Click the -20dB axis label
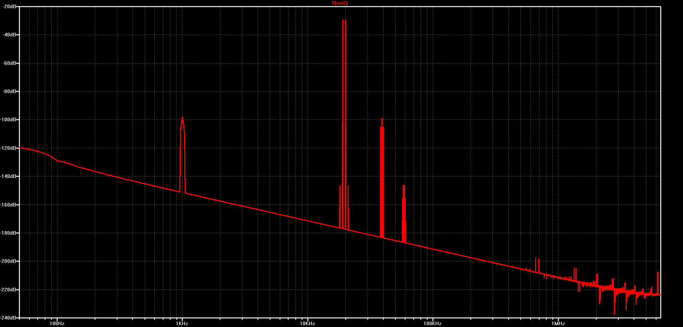The width and height of the screenshot is (683, 327). (9, 6)
